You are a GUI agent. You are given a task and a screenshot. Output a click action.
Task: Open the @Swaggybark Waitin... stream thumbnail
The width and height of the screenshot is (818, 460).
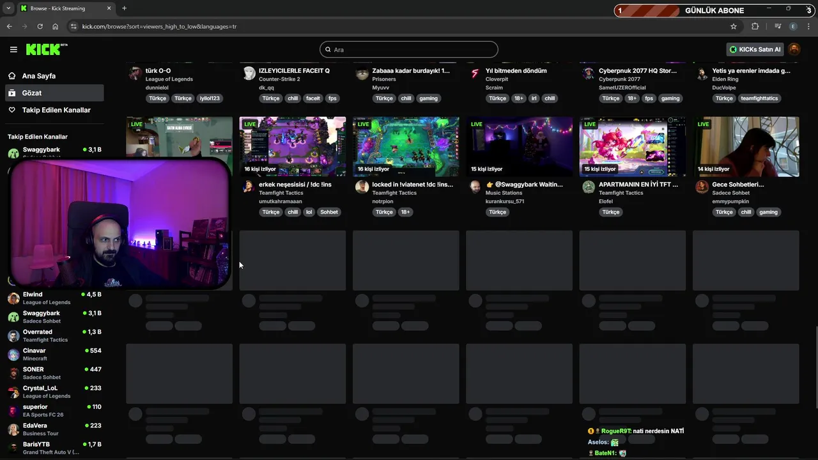coord(519,146)
